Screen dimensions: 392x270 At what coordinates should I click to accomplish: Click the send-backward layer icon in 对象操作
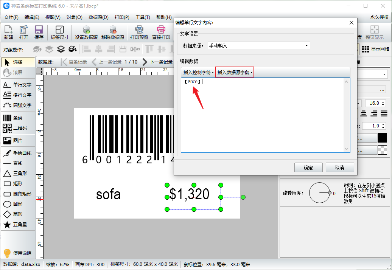61,49
